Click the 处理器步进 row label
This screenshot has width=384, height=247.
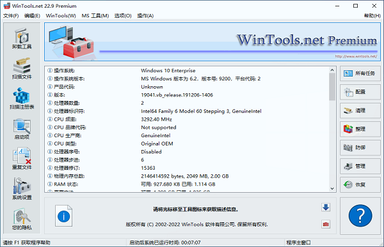(x=67, y=160)
